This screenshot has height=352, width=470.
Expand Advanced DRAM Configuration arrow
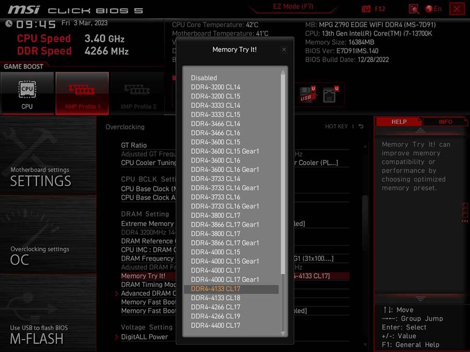click(116, 294)
